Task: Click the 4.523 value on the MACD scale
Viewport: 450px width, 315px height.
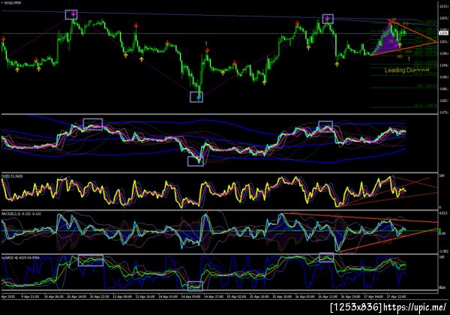Action: pyautogui.click(x=442, y=213)
